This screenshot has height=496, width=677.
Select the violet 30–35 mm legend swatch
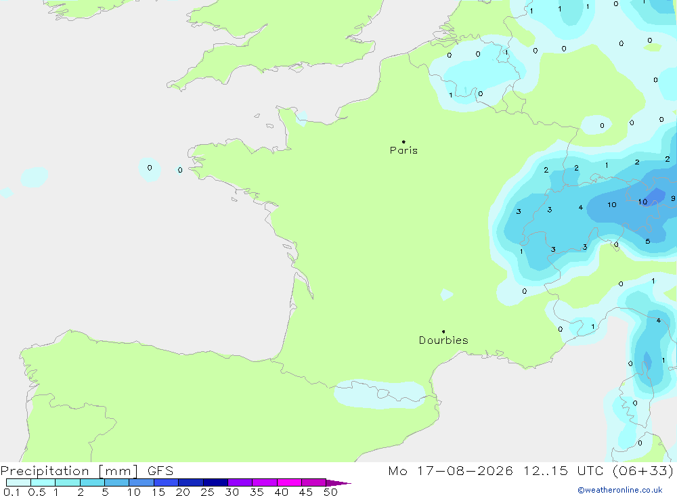[x=240, y=482]
